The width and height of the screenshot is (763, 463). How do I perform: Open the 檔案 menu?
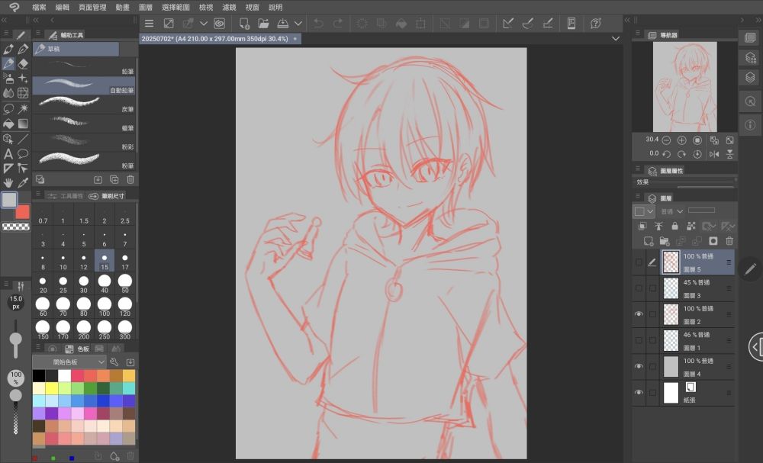click(40, 8)
